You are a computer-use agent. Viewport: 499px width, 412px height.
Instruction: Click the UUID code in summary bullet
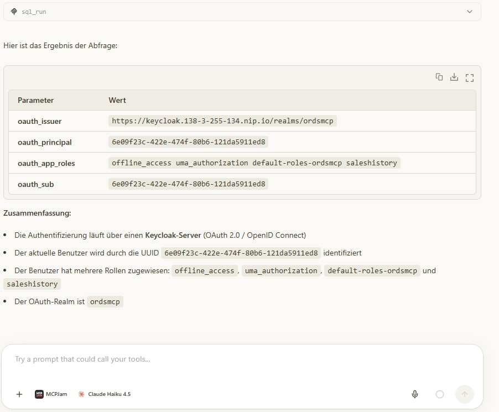tap(241, 253)
